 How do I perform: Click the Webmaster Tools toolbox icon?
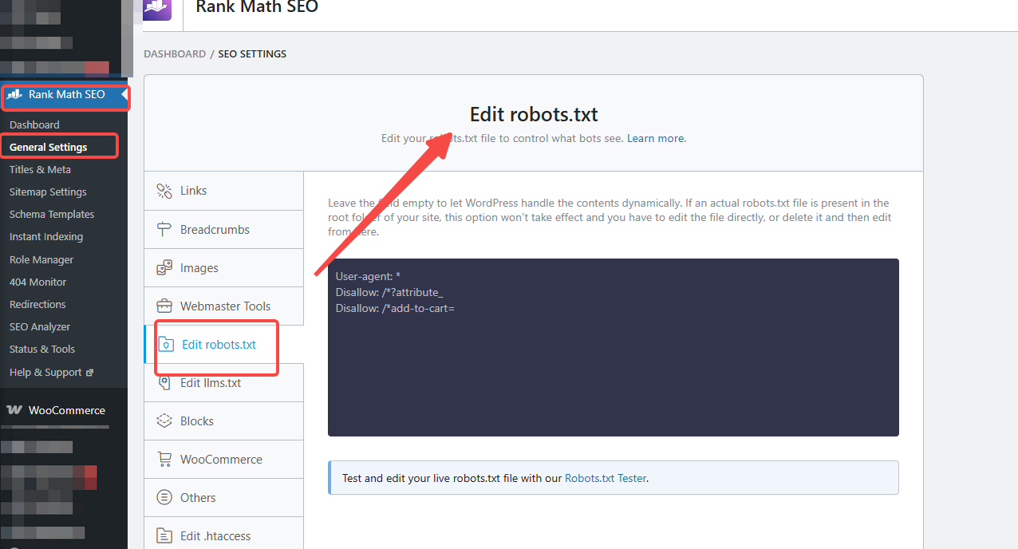(x=164, y=306)
